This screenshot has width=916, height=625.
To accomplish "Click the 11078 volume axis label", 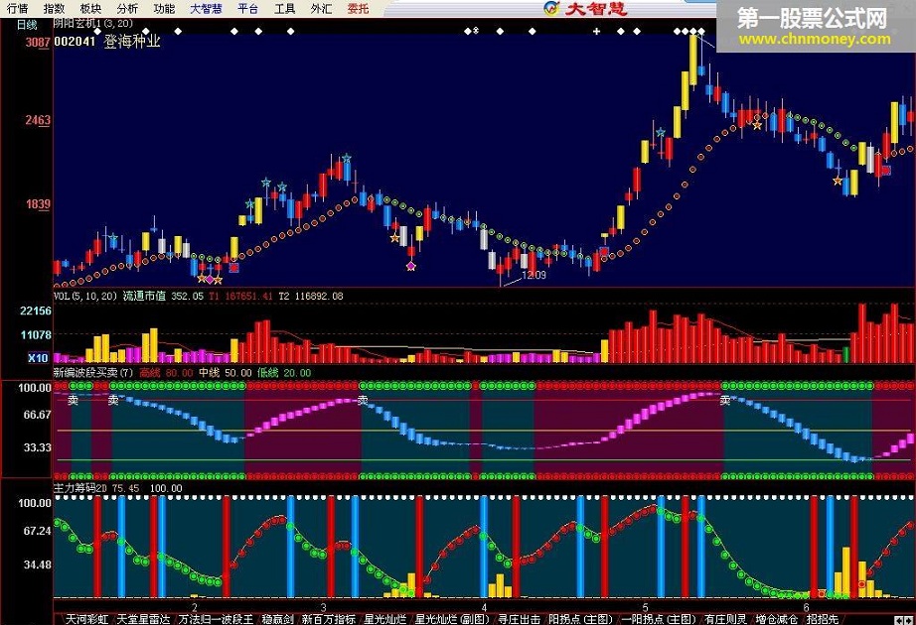I will (36, 335).
